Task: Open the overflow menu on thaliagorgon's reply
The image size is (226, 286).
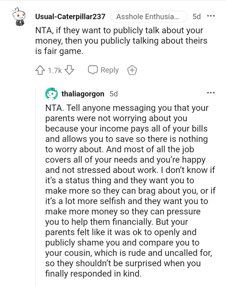Action: click(211, 93)
